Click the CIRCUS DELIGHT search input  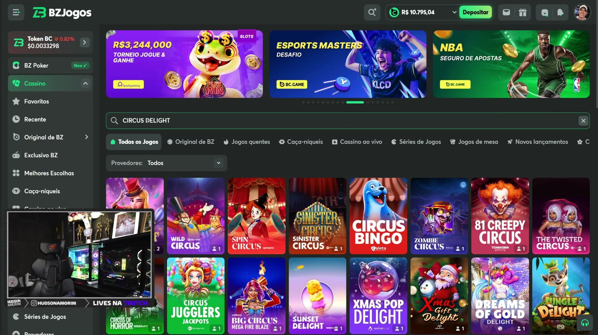(x=347, y=121)
